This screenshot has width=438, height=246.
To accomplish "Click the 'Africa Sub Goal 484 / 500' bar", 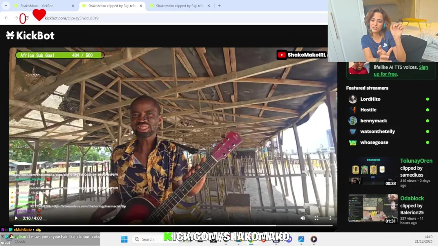I will click(59, 55).
